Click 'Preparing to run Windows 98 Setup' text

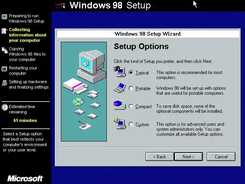(26, 18)
